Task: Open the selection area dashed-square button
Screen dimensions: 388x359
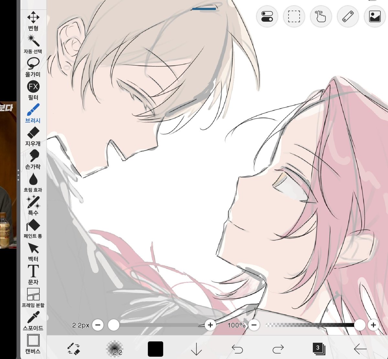Action: [294, 16]
